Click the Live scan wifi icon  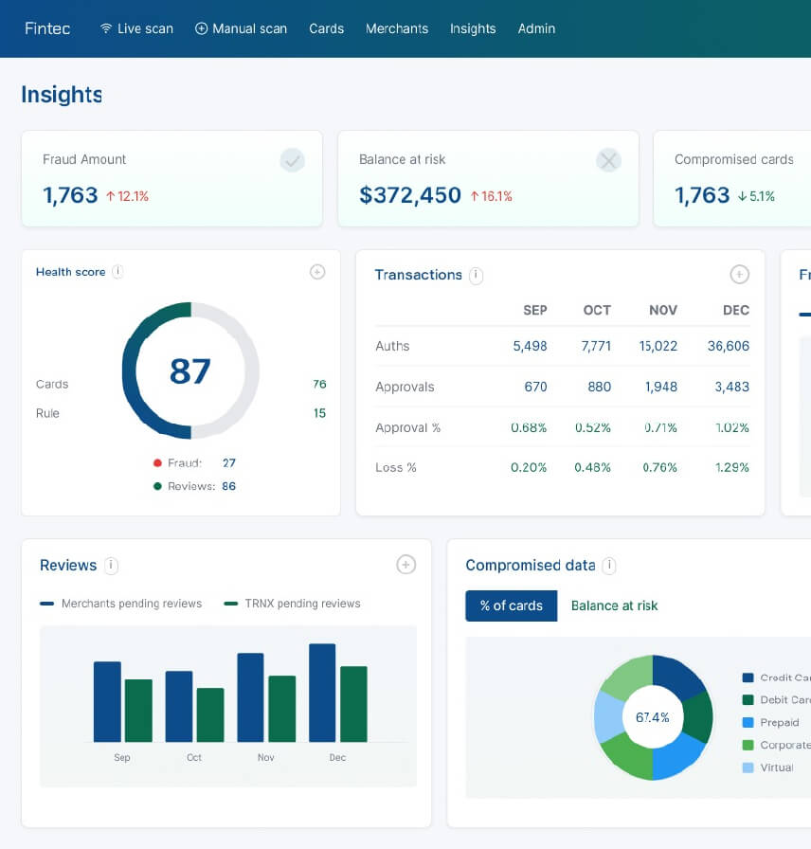(x=106, y=28)
